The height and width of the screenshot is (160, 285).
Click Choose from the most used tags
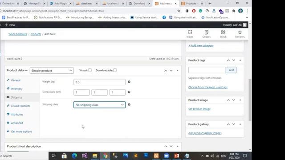[208, 87]
